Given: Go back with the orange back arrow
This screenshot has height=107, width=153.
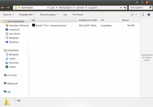Looking at the screenshot, I should point(3,8).
